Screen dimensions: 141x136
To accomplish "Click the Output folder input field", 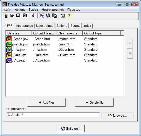I will pyautogui.click(x=53, y=115).
